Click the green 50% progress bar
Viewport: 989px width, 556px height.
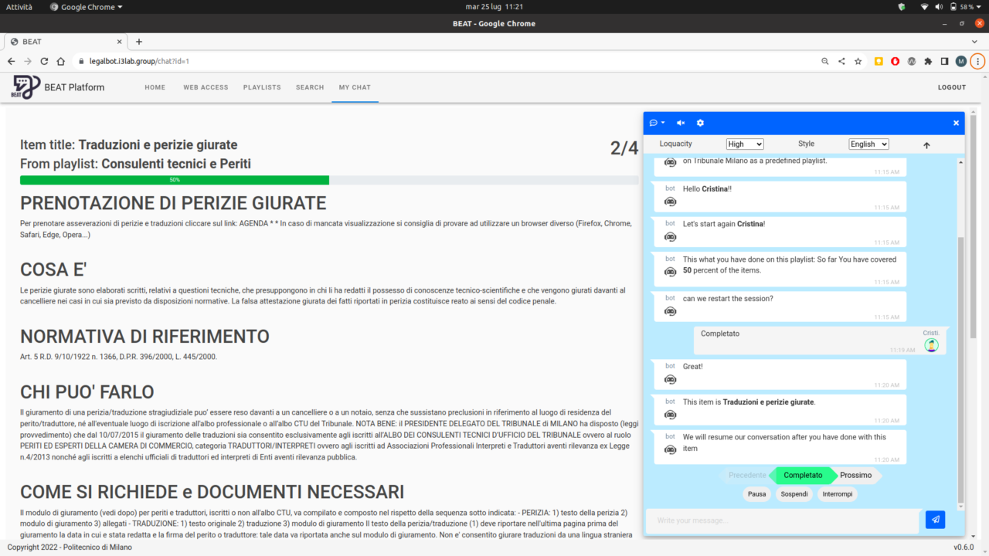175,180
